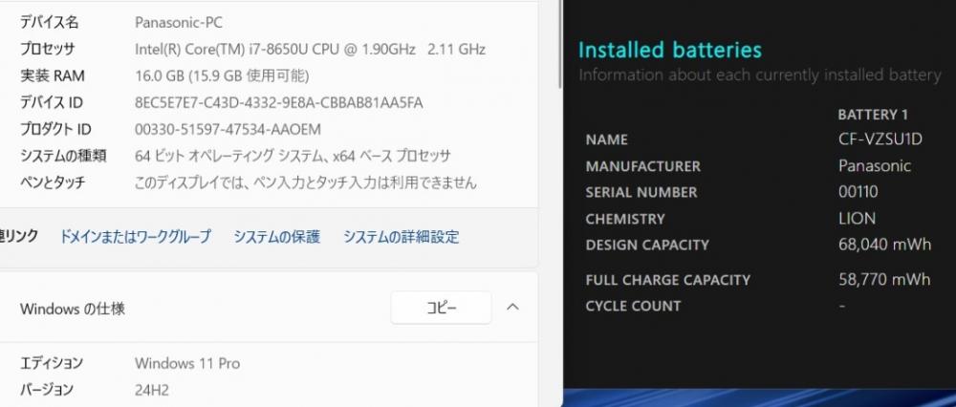The height and width of the screenshot is (407, 956).
Task: Collapse the Windows の仕様 section chevron
Action: click(512, 307)
